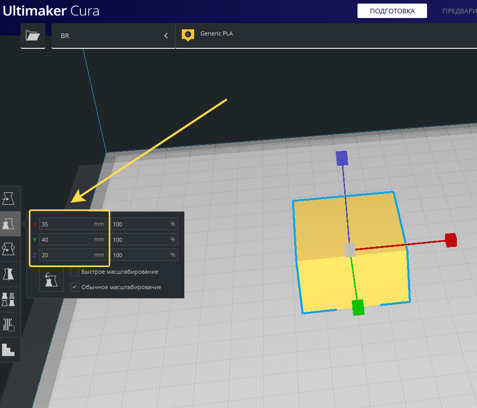This screenshot has height=408, width=477.
Task: Click the bottom staircase tool icon
Action: coord(8,350)
